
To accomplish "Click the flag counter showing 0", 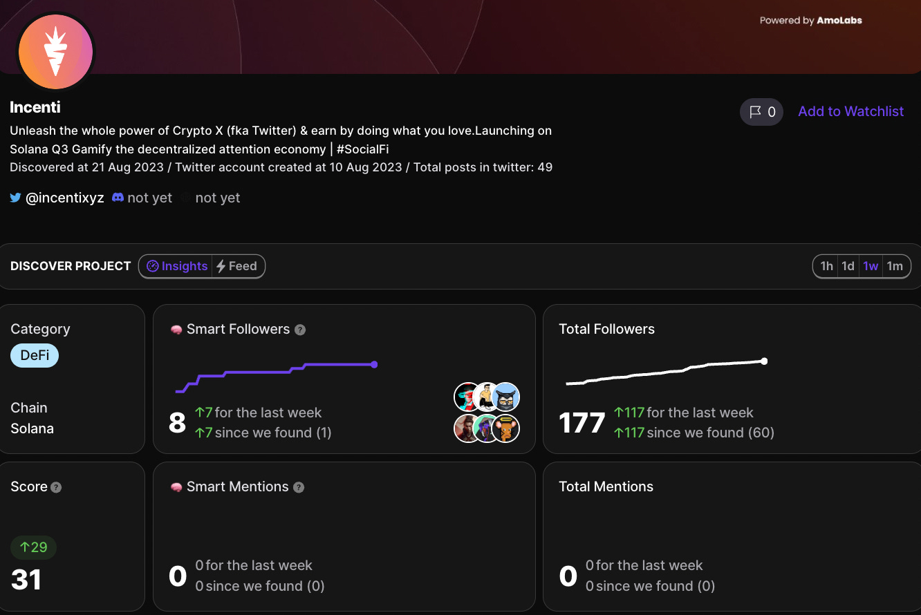I will click(x=761, y=112).
